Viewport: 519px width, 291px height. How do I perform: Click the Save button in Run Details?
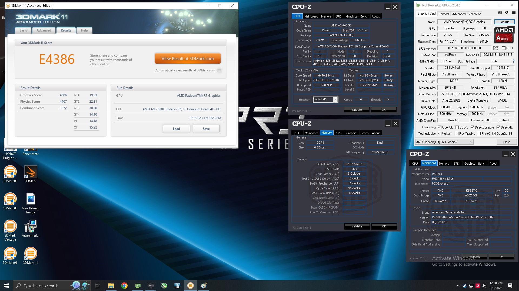click(206, 129)
